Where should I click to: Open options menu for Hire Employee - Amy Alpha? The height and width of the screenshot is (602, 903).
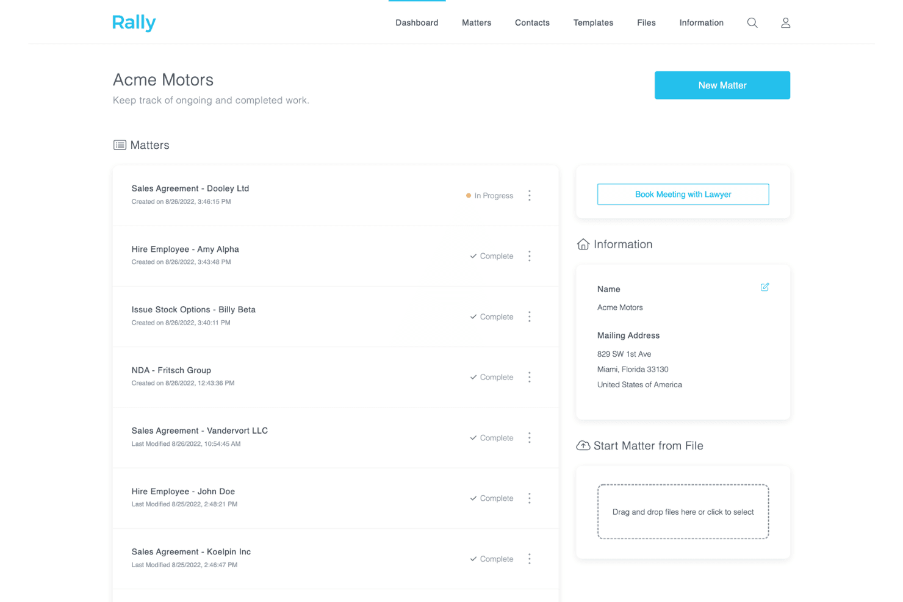tap(530, 256)
